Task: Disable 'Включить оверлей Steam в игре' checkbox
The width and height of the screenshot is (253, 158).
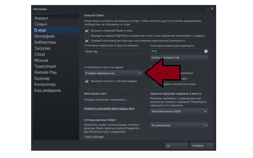Action: pos(87,31)
